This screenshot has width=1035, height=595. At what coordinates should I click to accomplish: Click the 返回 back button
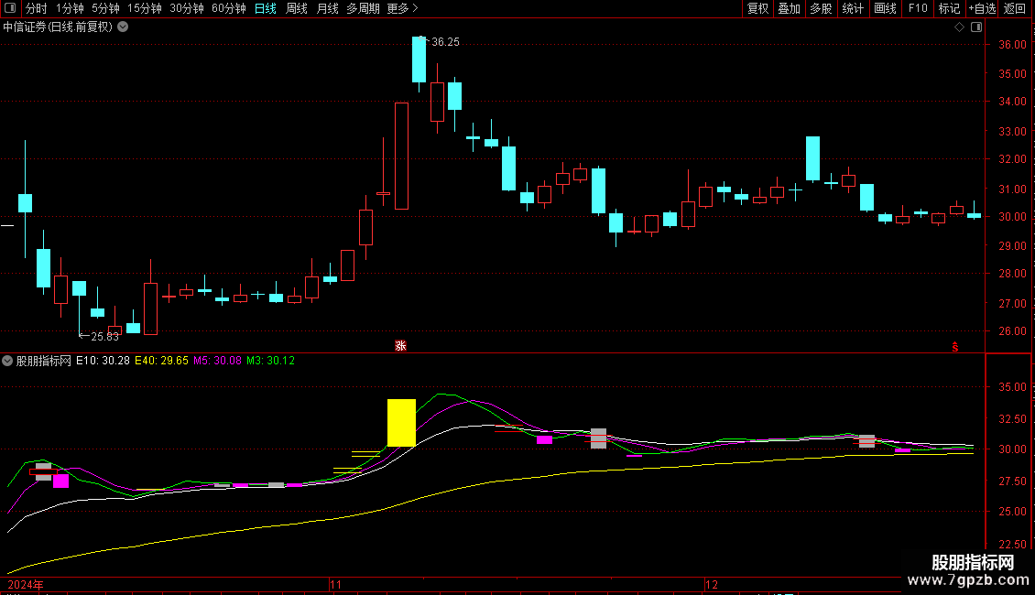click(x=1015, y=8)
